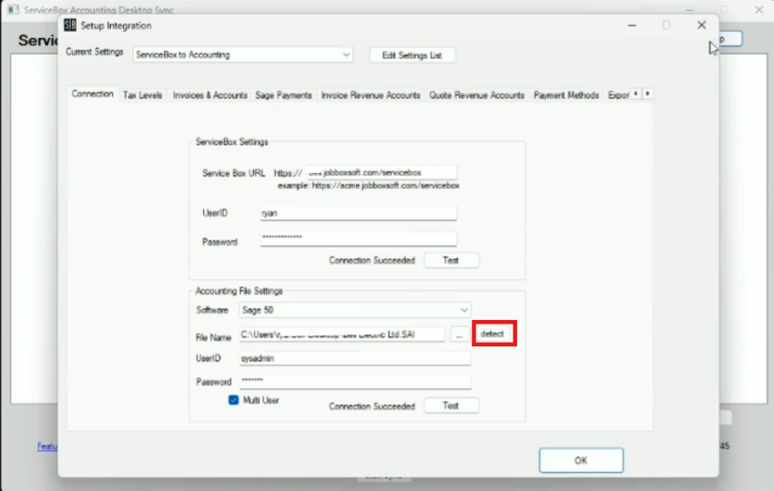
Task: Confirm settings with the OK button
Action: [581, 460]
